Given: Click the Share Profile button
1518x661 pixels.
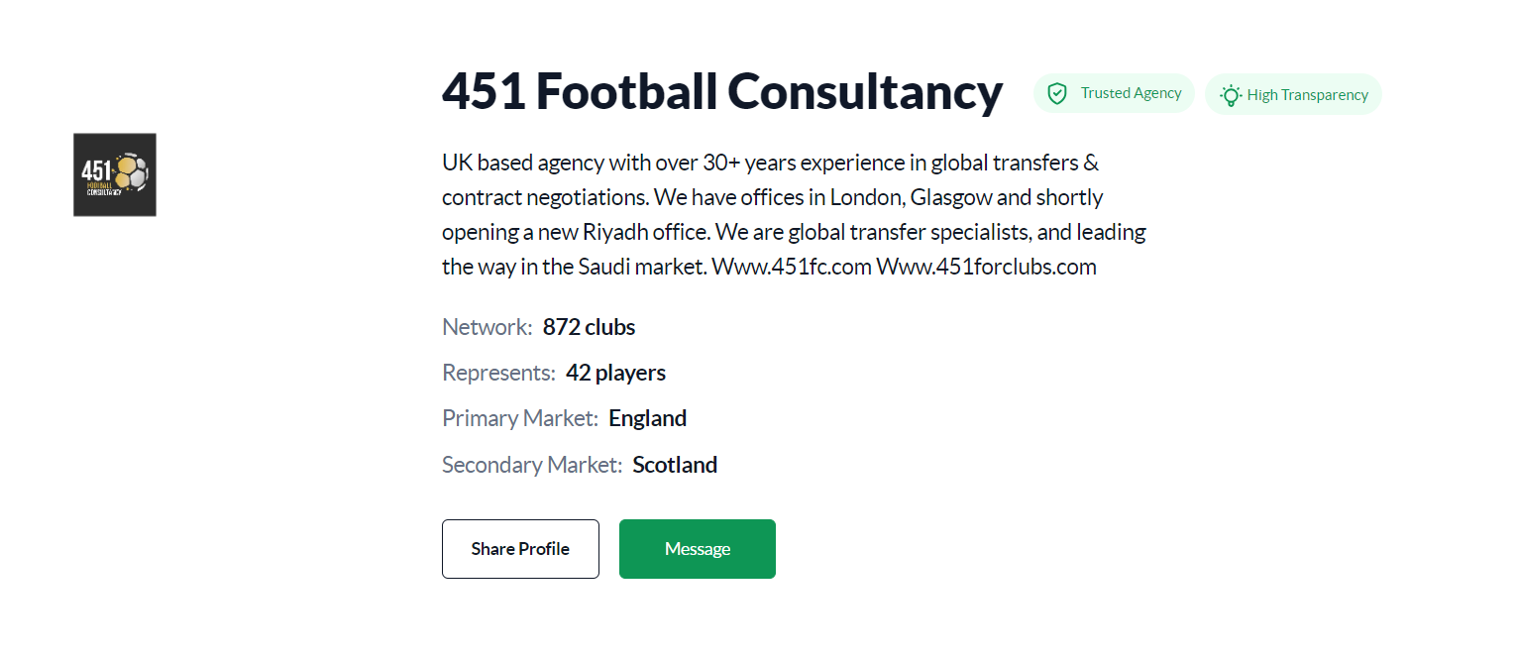Looking at the screenshot, I should click(520, 549).
